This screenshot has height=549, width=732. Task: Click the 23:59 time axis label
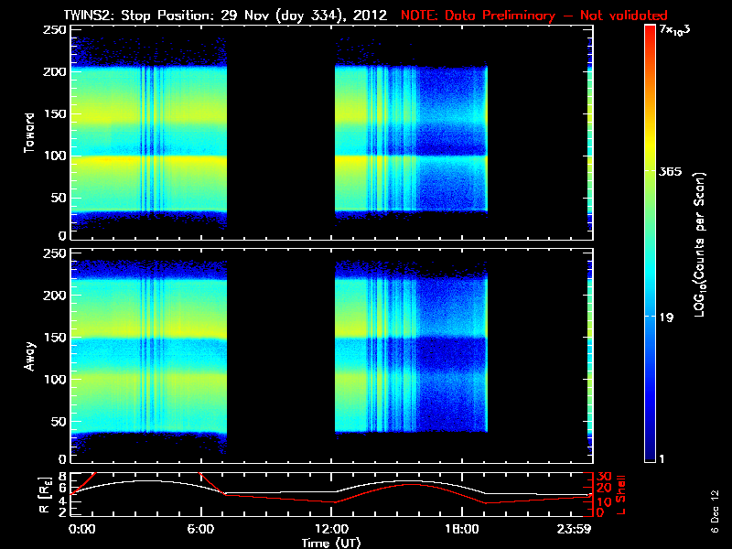pyautogui.click(x=574, y=529)
